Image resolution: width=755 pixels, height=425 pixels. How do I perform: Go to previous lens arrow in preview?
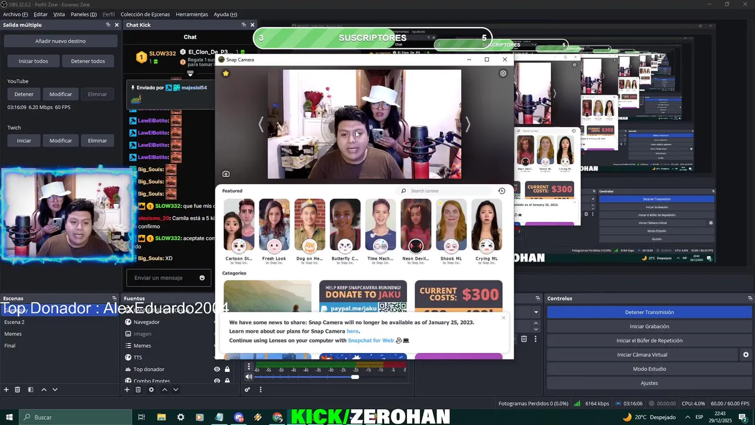coord(261,124)
